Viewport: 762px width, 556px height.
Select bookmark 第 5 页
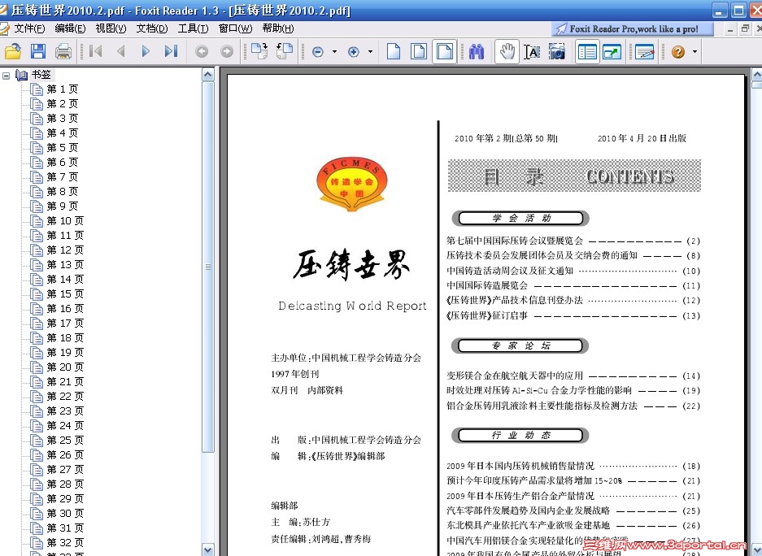tap(62, 148)
